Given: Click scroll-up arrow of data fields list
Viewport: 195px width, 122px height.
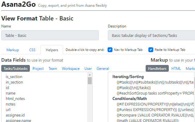Looking at the screenshot, I should (90, 75).
